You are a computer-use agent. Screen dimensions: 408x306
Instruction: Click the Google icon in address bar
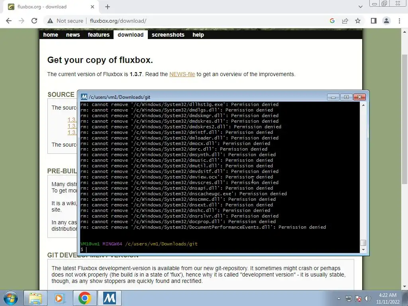point(332,21)
